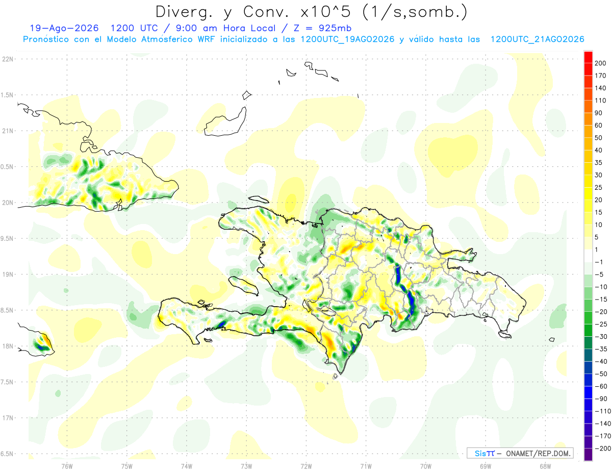Click the '70W' longitude label
The height and width of the screenshot is (473, 612).
425,465
